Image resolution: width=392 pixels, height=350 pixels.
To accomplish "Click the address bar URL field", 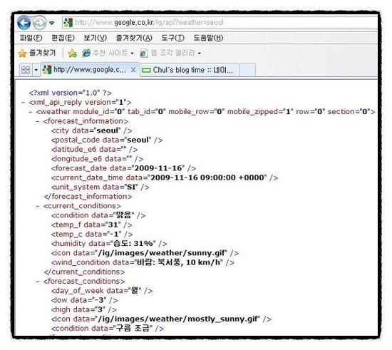I will click(220, 23).
